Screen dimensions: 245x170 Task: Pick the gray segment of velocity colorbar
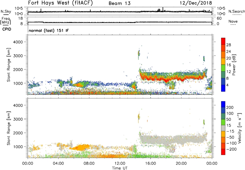click(223, 128)
